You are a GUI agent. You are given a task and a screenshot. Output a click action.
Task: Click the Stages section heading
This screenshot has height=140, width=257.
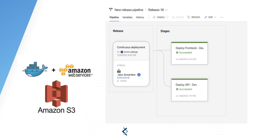165,31
